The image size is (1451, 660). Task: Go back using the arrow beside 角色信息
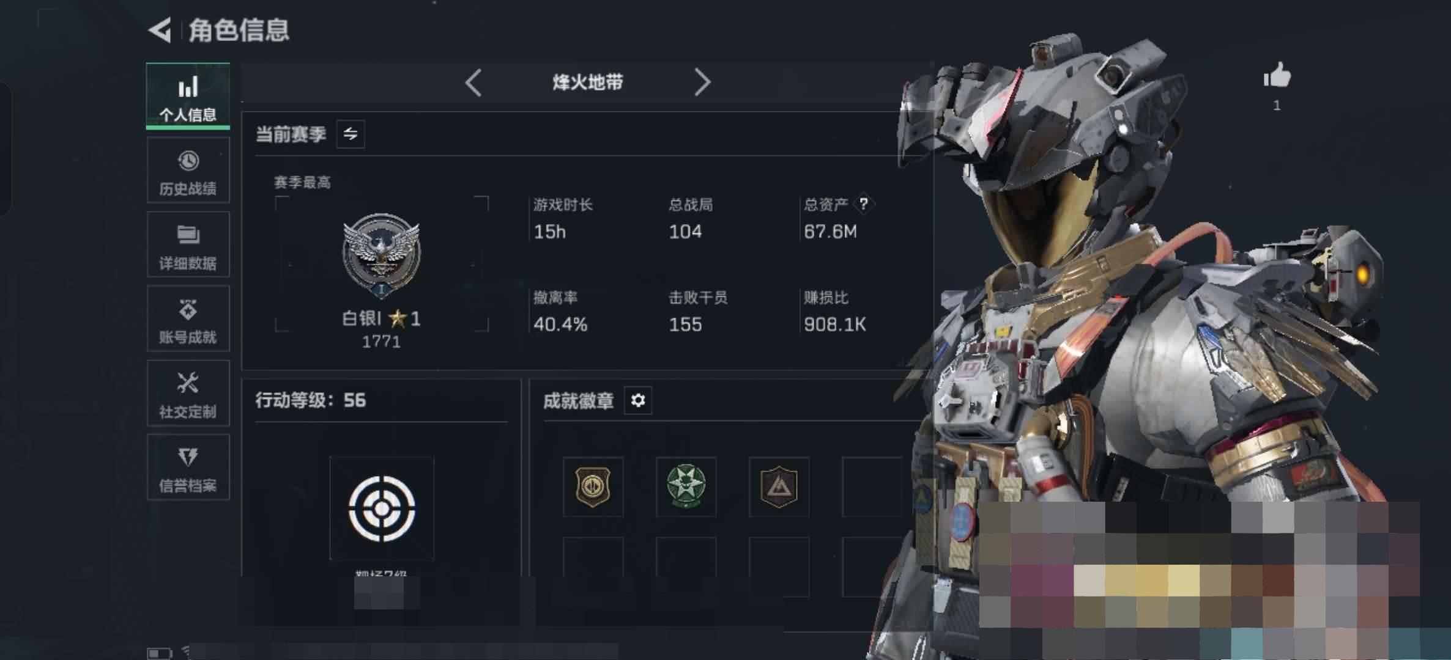click(160, 30)
